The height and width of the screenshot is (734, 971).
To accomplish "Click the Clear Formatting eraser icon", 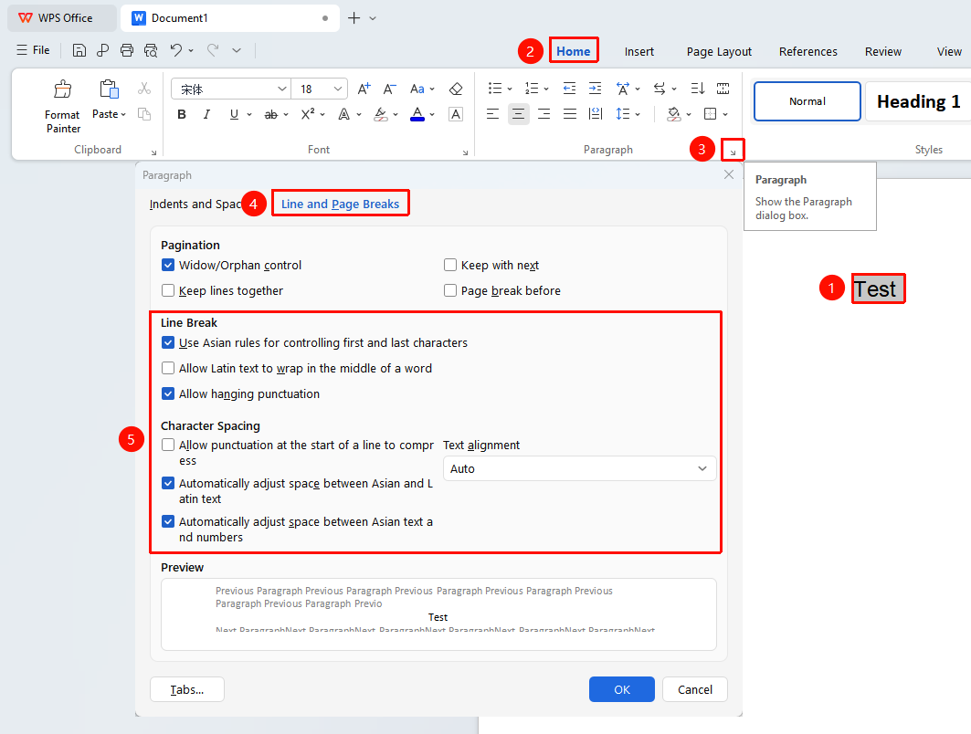I will pyautogui.click(x=456, y=89).
